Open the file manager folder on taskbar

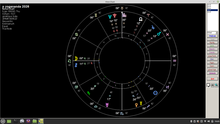tap(34, 121)
